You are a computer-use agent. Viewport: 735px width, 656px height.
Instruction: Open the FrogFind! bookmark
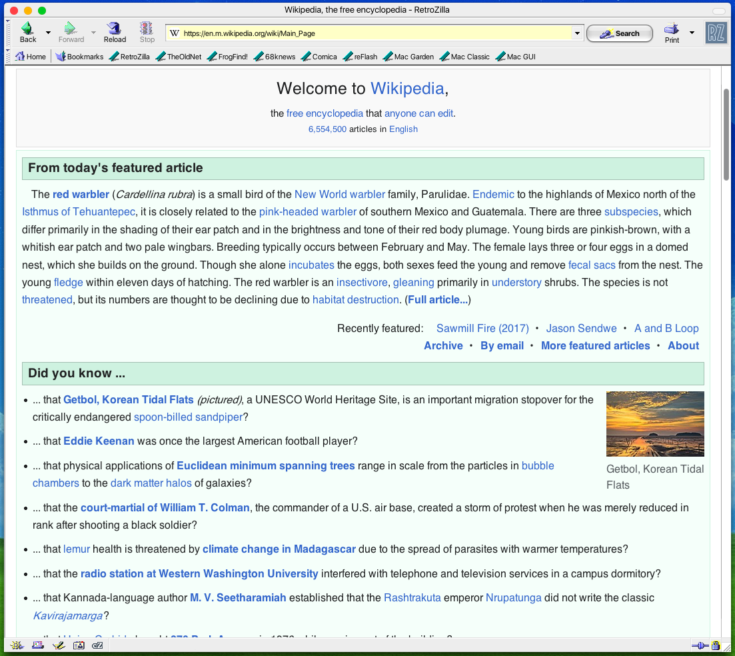[x=227, y=57]
